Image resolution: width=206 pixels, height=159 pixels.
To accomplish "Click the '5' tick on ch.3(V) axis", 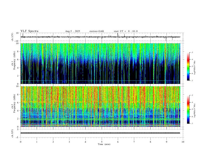I will coord(18,129).
